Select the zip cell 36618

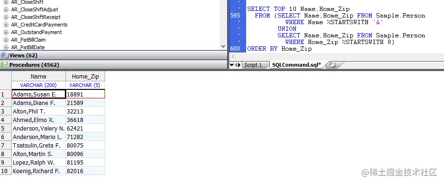(x=85, y=120)
